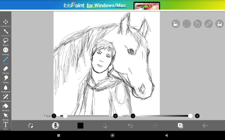The image size is (225, 140).
Task: Open the brush preset picker thumbnail
Action: [x=55, y=125]
